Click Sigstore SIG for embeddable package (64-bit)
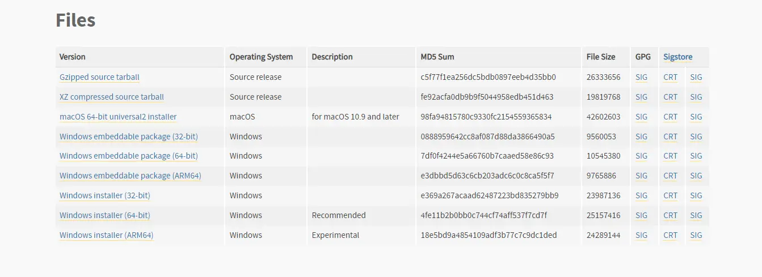The width and height of the screenshot is (762, 277). pos(696,156)
